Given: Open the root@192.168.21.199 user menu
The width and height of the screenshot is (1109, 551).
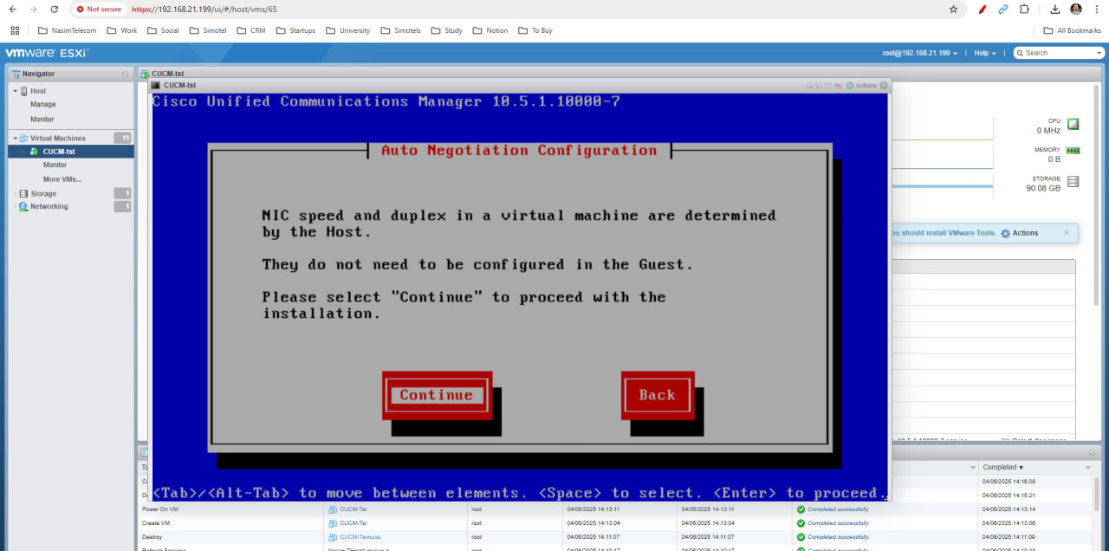Looking at the screenshot, I should pyautogui.click(x=920, y=53).
